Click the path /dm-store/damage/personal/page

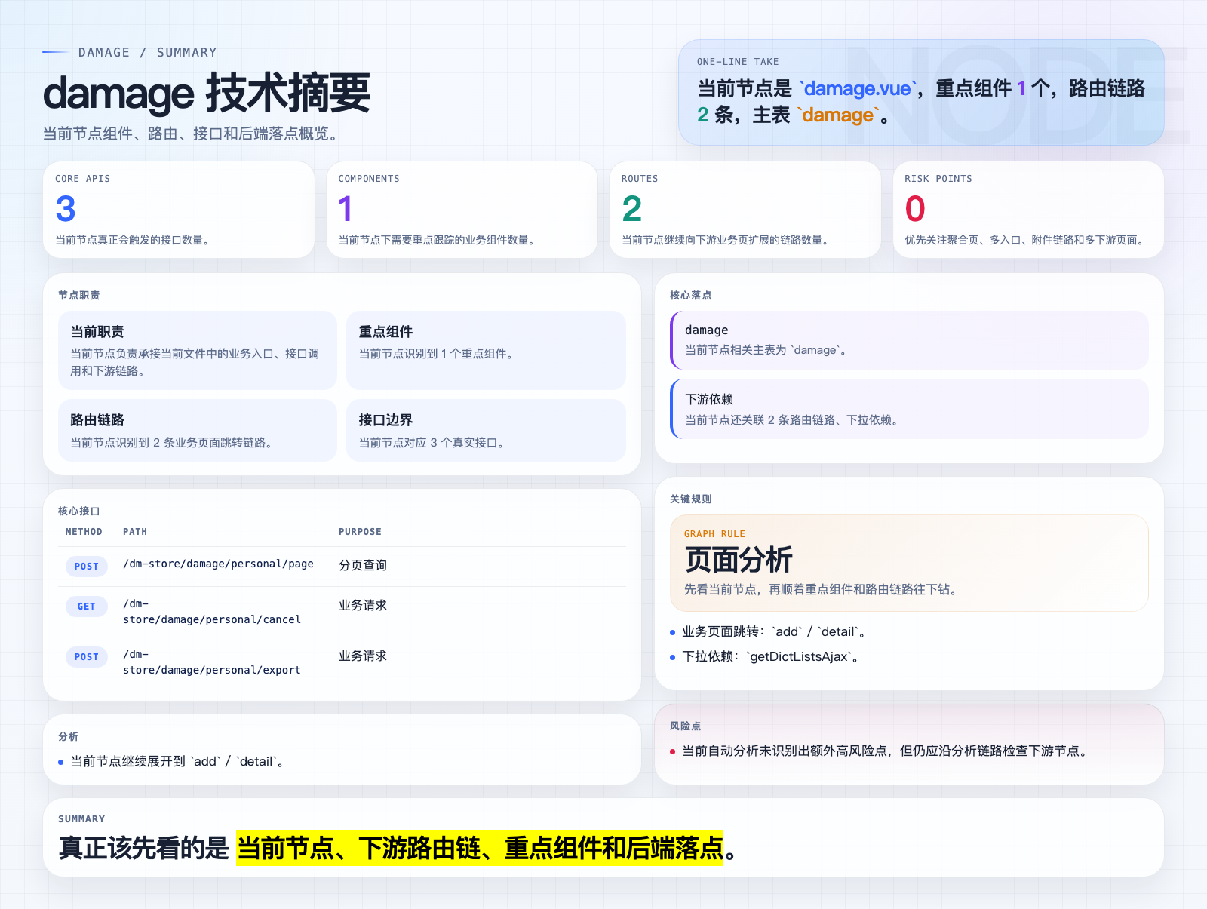click(x=218, y=564)
